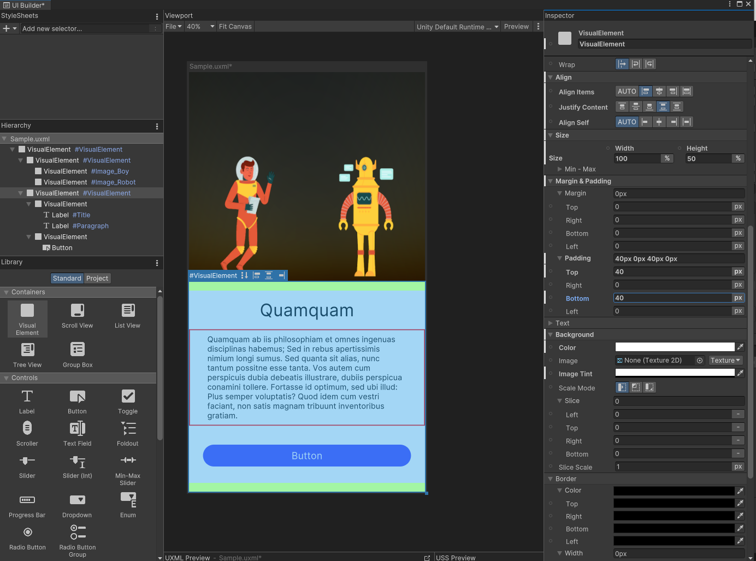
Task: Expand the Min - Max size foldout
Action: (x=559, y=169)
